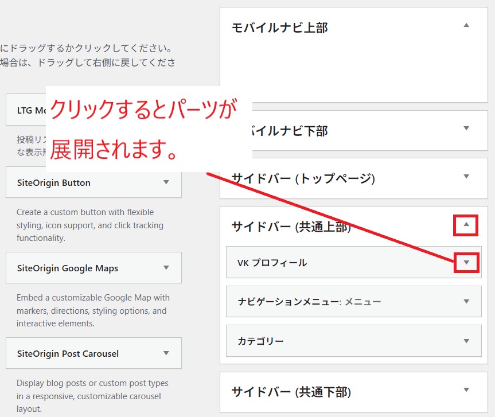Screen dimensions: 495x417
Task: Click the SiteOrigin Button widget's dropdown arrow
Action: tap(166, 182)
